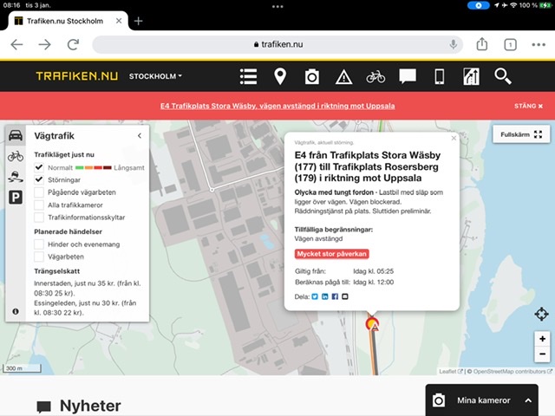The height and width of the screenshot is (416, 555).
Task: Click the map pin icon in header
Action: pyautogui.click(x=280, y=76)
